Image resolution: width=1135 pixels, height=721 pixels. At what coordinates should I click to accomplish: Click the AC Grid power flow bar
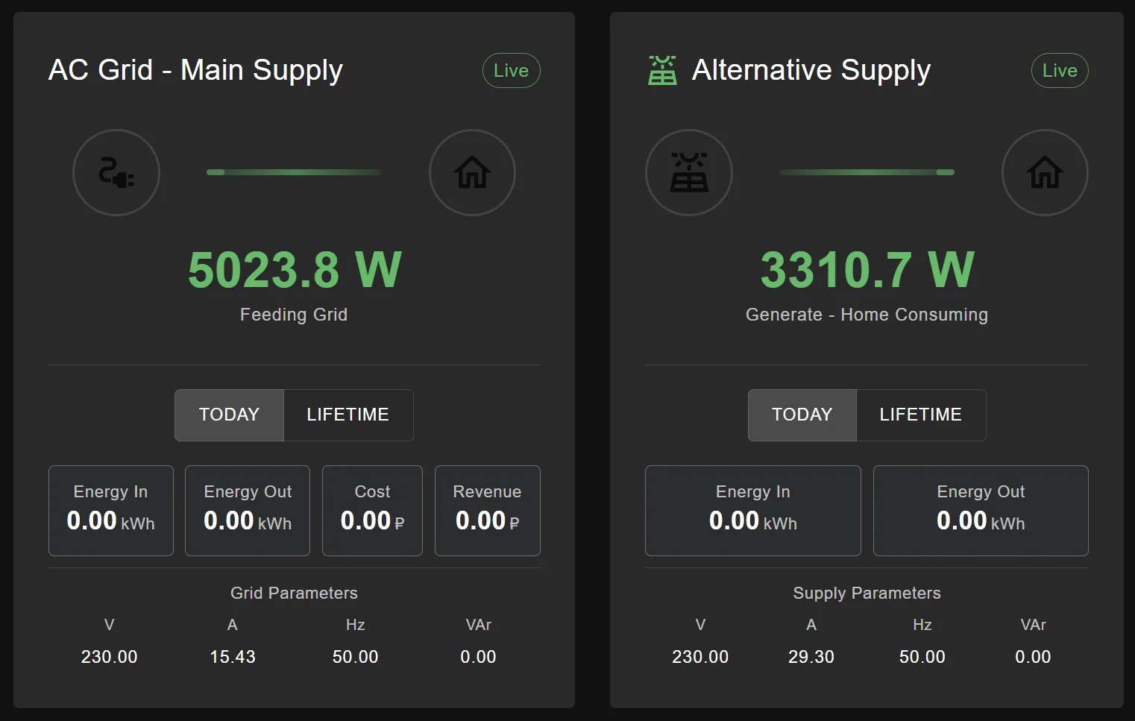(294, 172)
